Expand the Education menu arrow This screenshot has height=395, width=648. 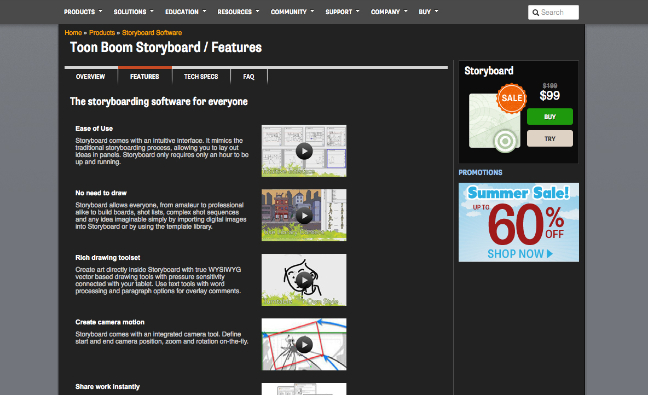204,11
